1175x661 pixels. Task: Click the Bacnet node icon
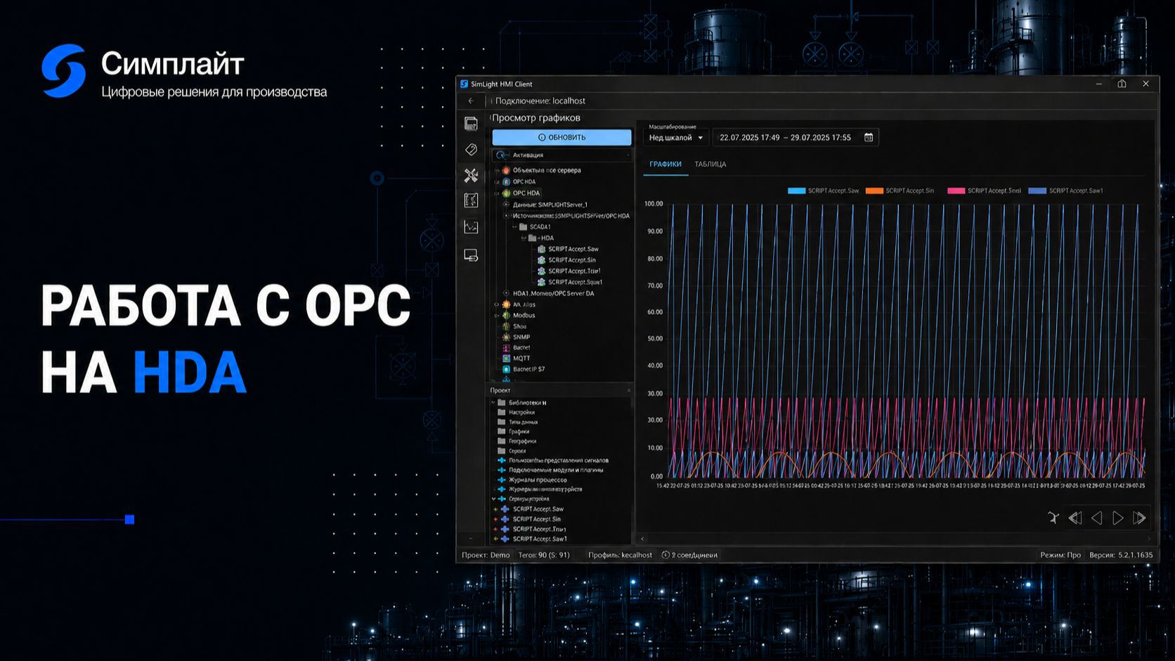tap(506, 347)
